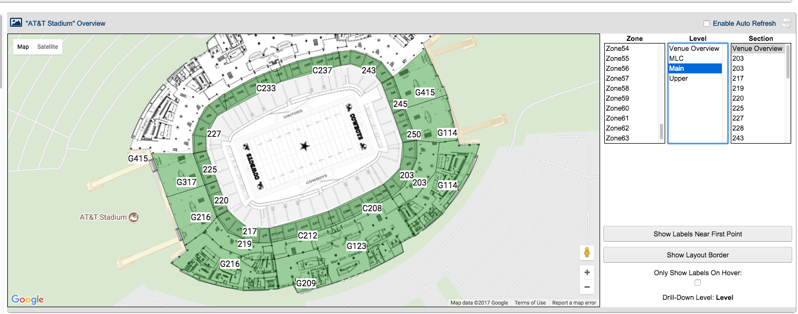Select Zone58 in the Zone list
This screenshot has height=314, width=798.
point(617,89)
